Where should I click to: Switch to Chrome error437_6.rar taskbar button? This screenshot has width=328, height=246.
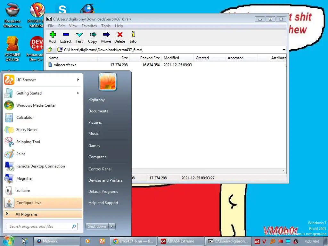click(133, 241)
